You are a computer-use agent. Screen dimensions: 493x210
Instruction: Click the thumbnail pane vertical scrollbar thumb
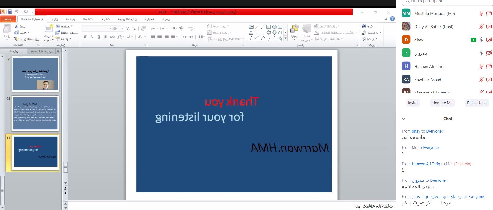(2, 191)
